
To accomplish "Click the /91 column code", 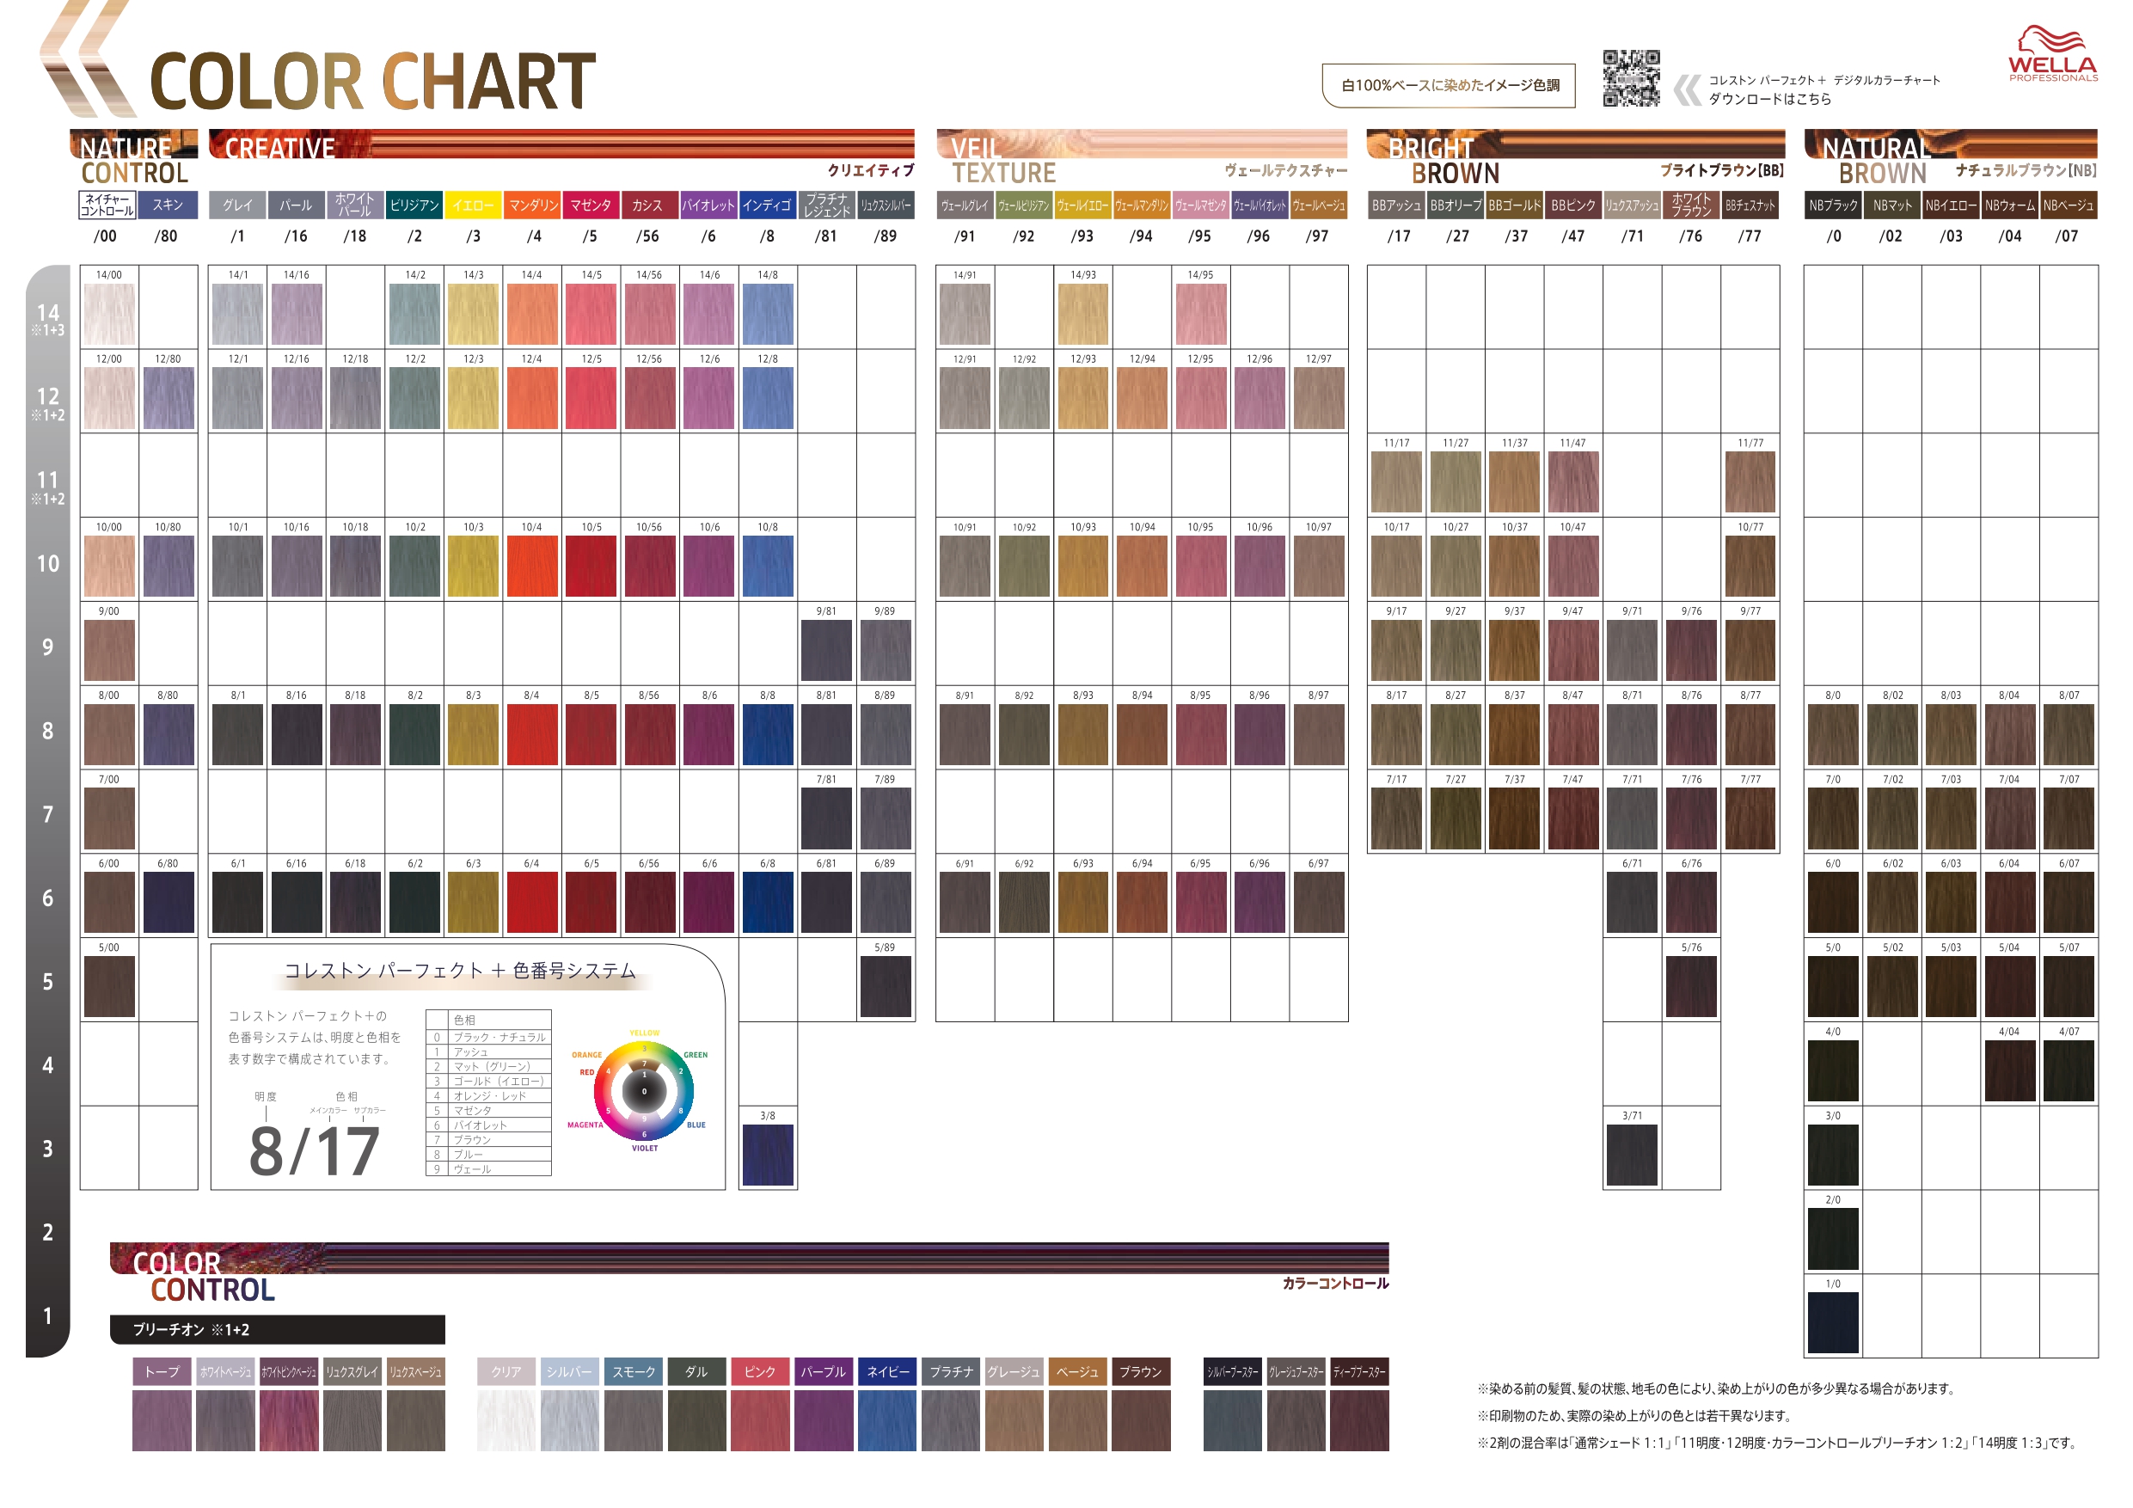I will (x=965, y=236).
